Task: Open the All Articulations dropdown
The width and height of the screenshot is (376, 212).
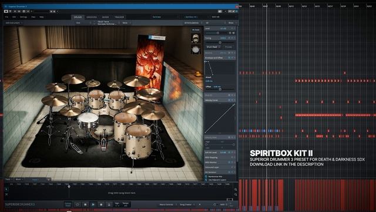Action: [x=193, y=23]
